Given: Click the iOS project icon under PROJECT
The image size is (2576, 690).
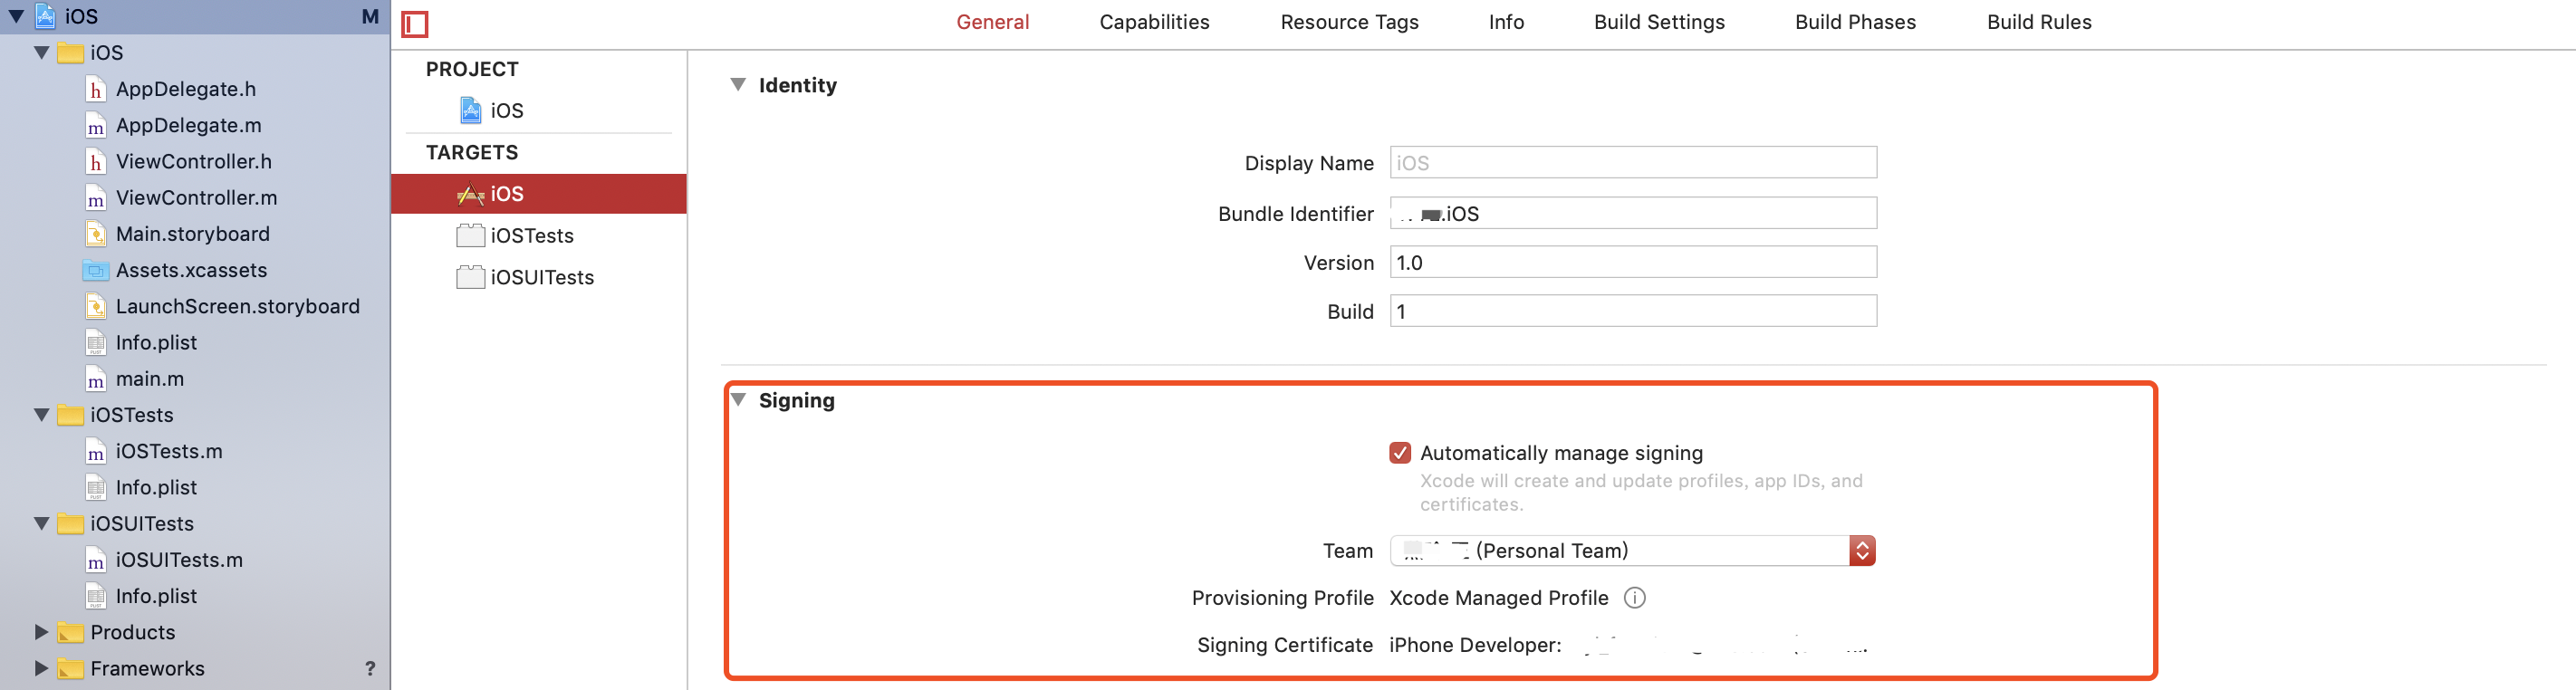Looking at the screenshot, I should [470, 110].
